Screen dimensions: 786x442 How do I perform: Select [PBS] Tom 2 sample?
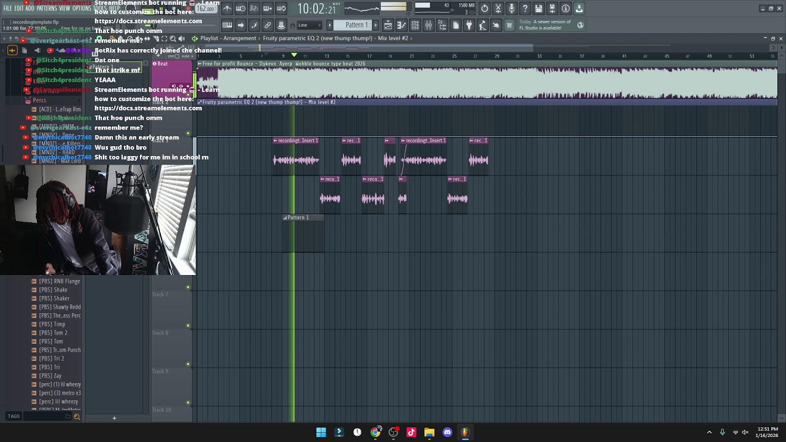pyautogui.click(x=53, y=333)
